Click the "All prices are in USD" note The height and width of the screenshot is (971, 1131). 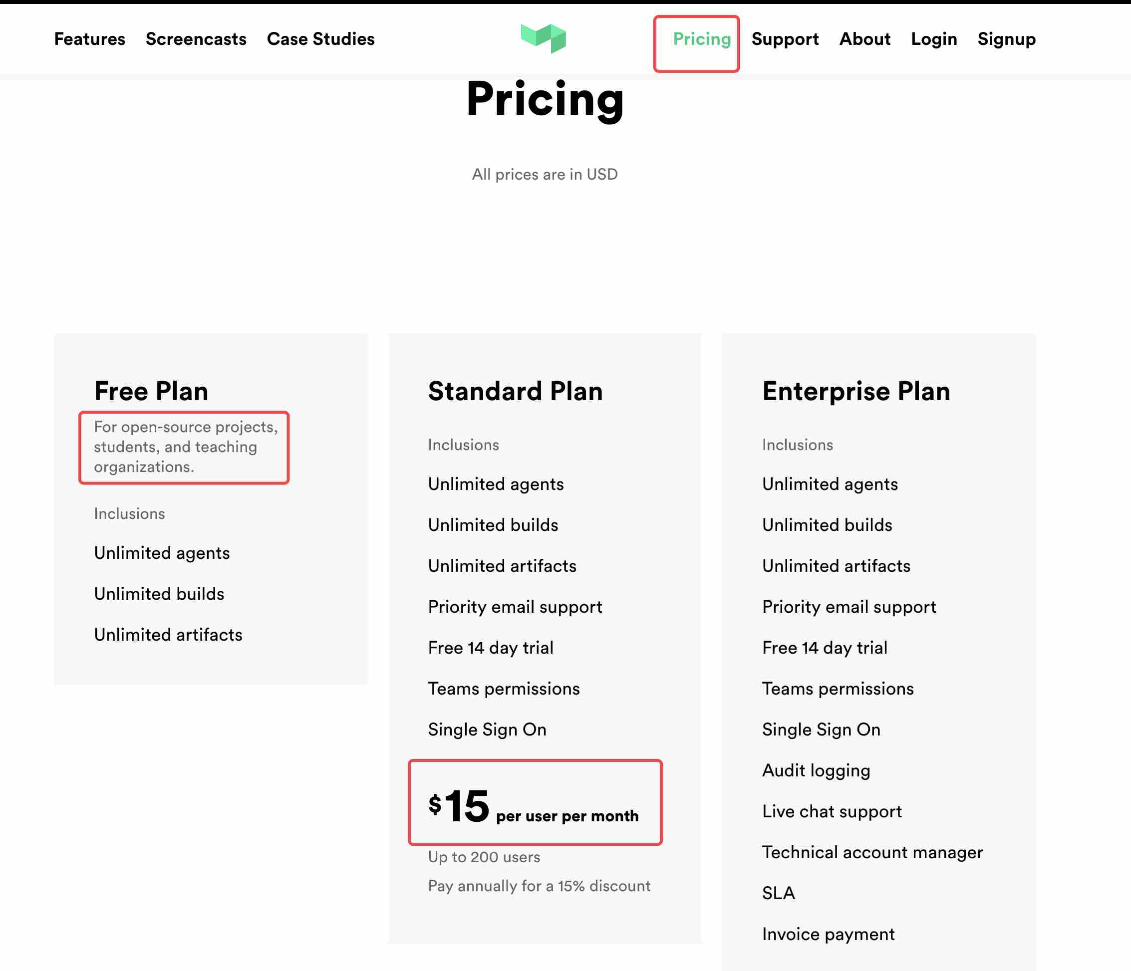tap(544, 174)
